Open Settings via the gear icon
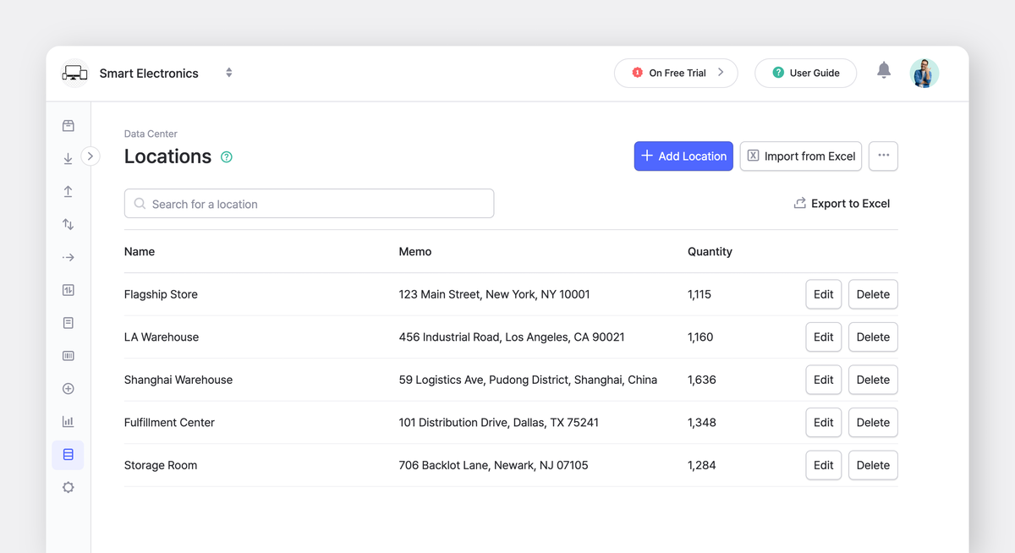 (68, 487)
